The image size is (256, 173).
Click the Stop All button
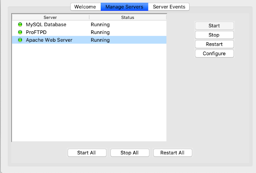coord(130,153)
